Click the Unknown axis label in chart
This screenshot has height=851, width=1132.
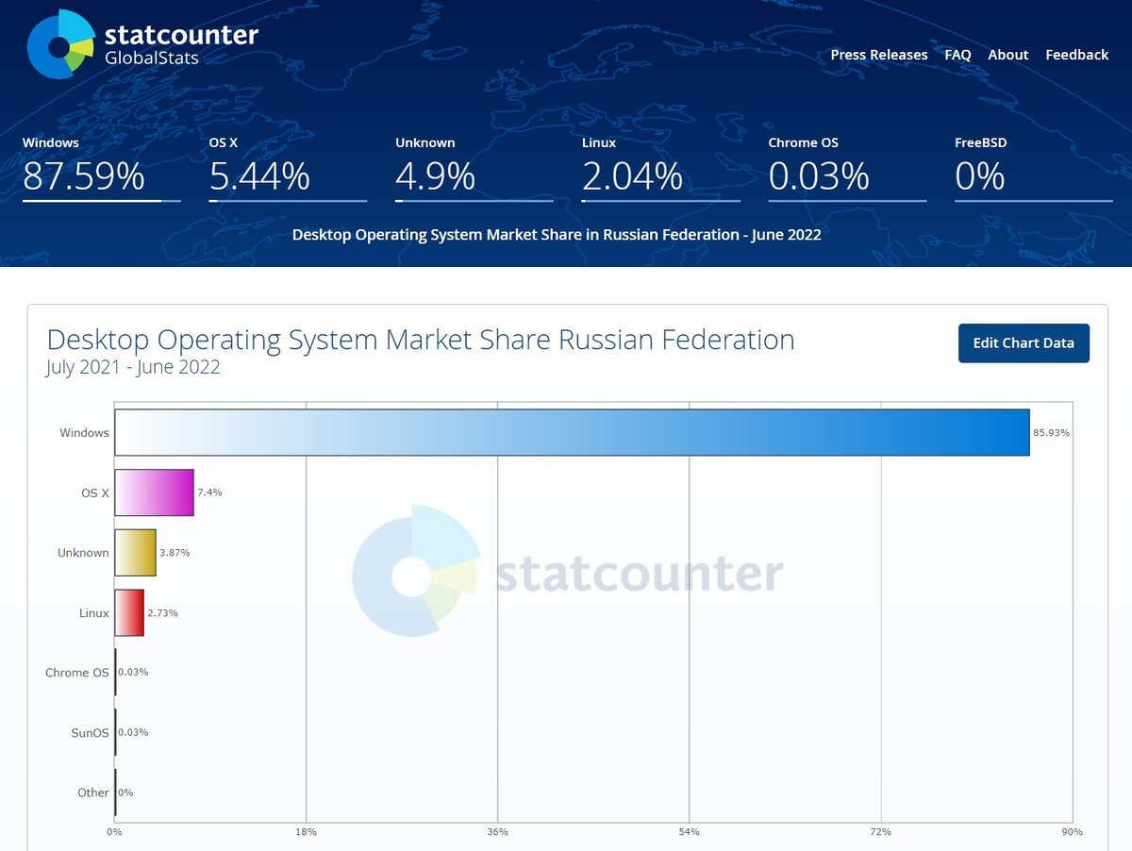pyautogui.click(x=83, y=553)
